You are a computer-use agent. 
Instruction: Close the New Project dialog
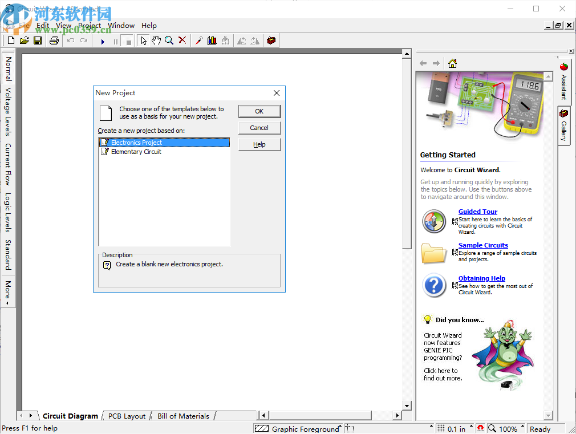[277, 93]
